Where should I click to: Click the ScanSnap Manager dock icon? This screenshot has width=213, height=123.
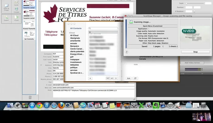tap(83, 105)
